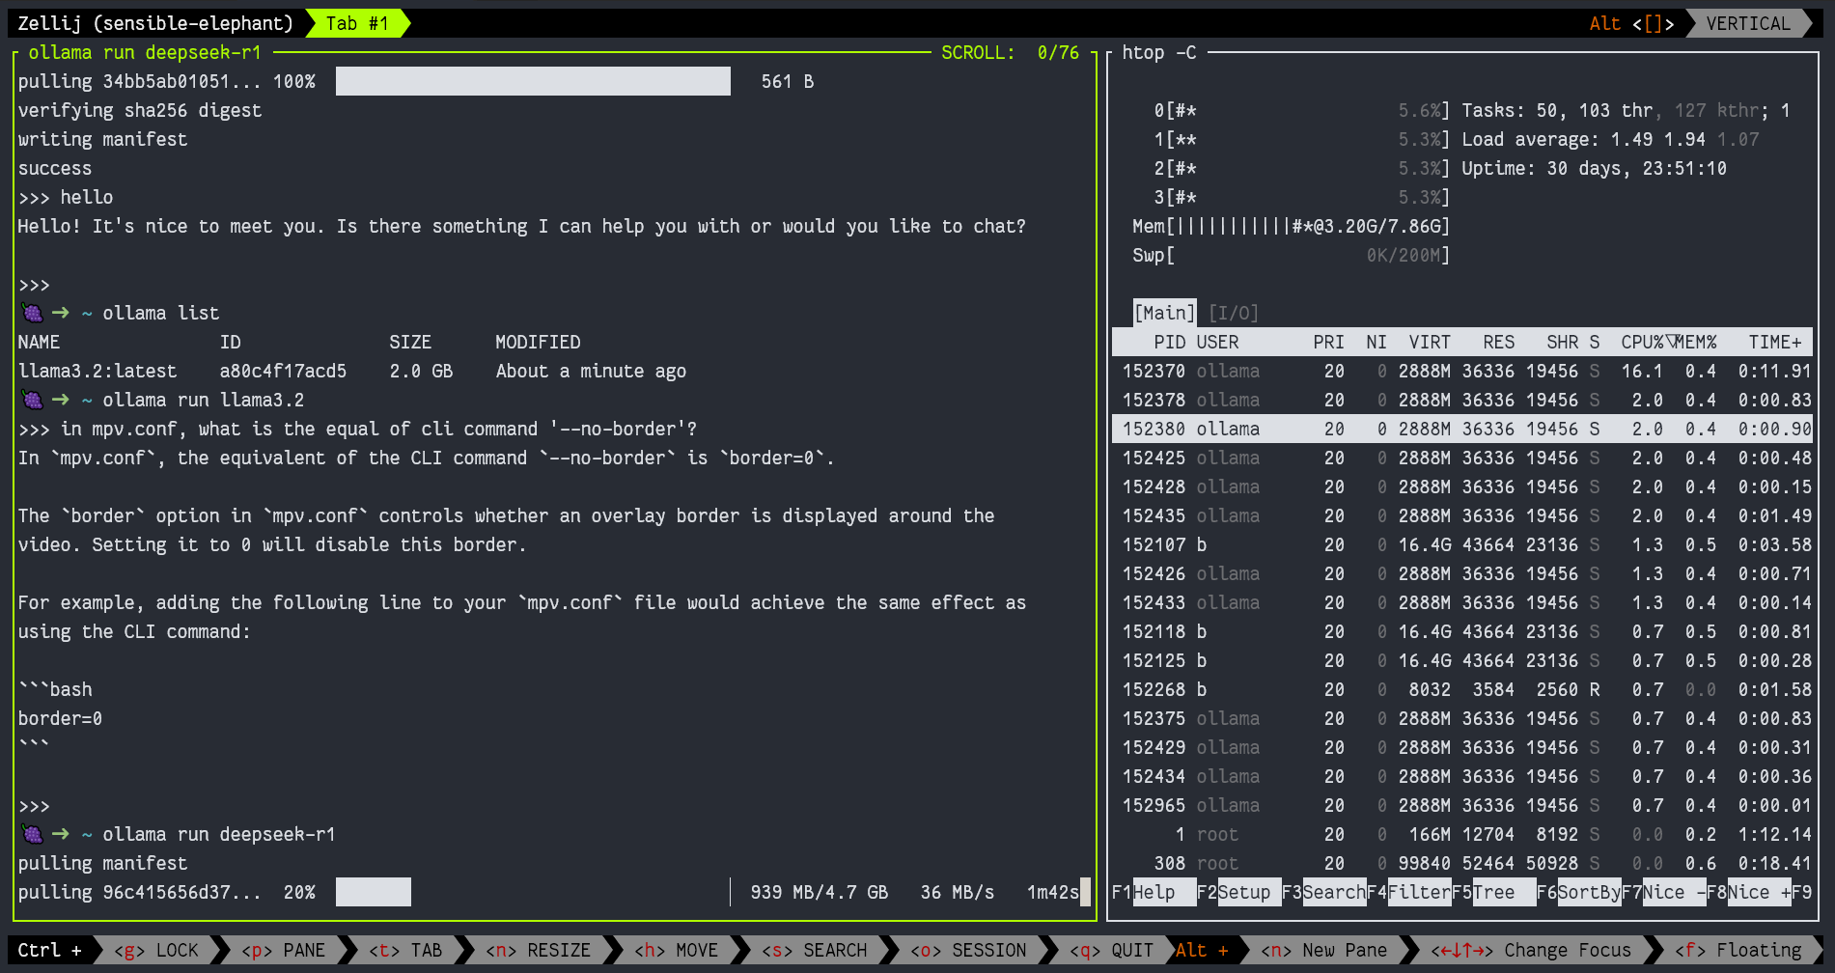Click F8 Nice + in htop footer
This screenshot has height=973, width=1835.
(x=1748, y=892)
